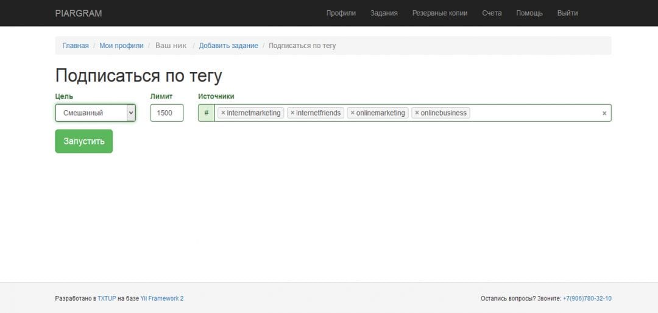Click the Подписаться по тегу page heading
The height and width of the screenshot is (313, 658).
coord(138,76)
